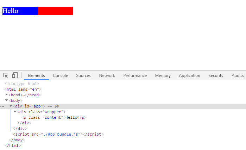The width and height of the screenshot is (246, 150).
Task: Switch to the Console tab
Action: point(60,76)
